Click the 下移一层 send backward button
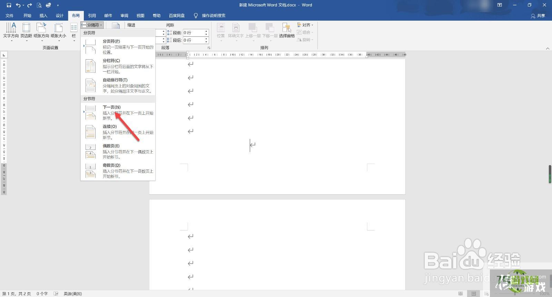The height and width of the screenshot is (297, 552). tap(270, 32)
